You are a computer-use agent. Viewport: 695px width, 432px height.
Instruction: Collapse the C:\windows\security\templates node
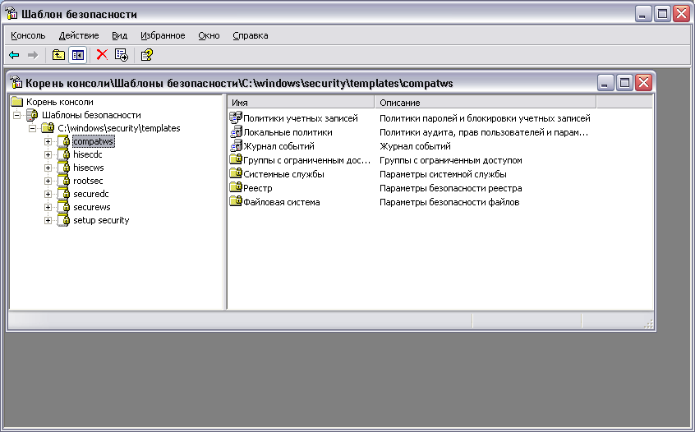coord(32,128)
